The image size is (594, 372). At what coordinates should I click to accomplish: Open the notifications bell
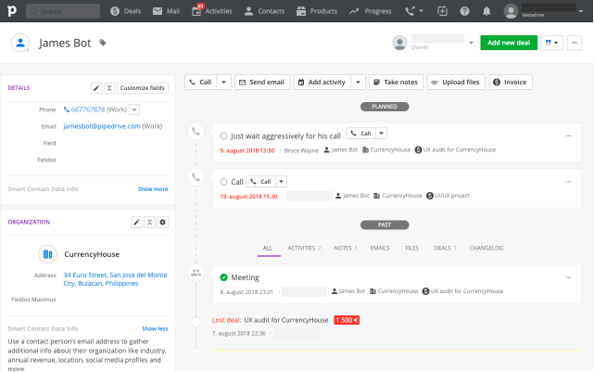tap(487, 11)
